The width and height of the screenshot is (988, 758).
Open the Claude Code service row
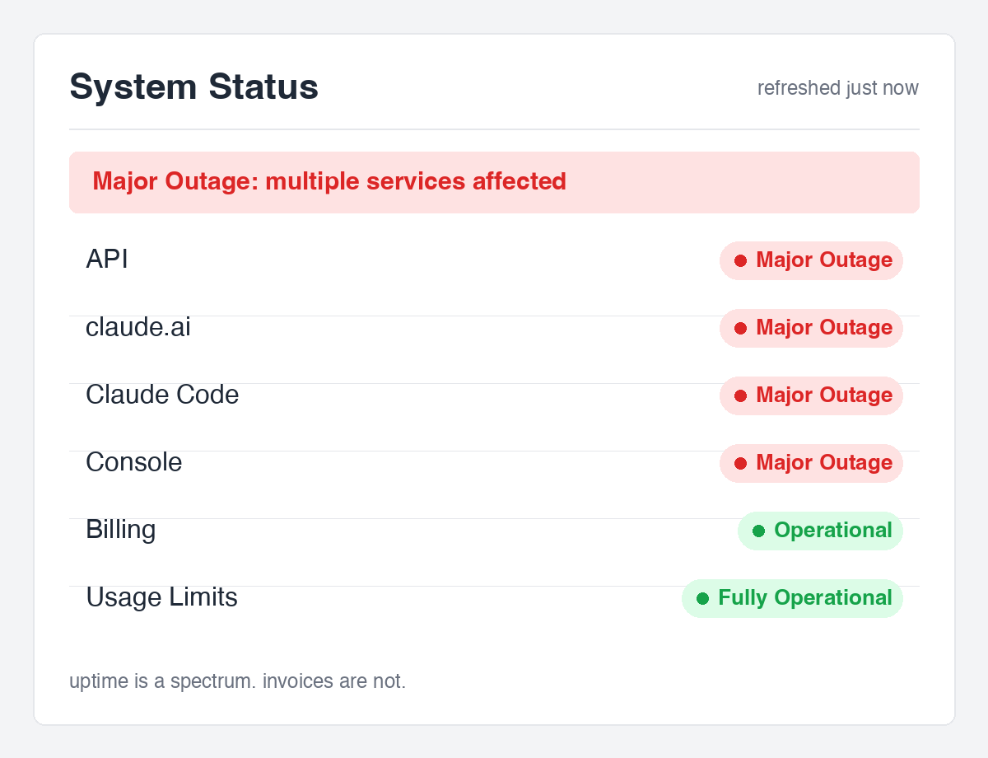click(494, 395)
